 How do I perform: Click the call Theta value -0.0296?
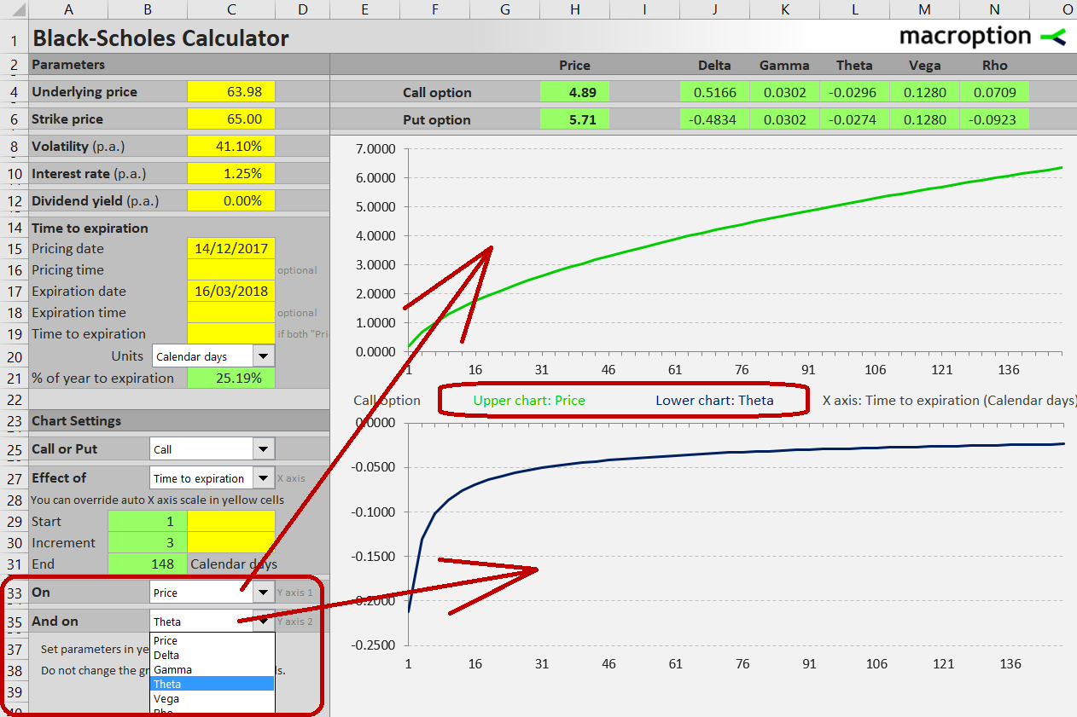[854, 92]
